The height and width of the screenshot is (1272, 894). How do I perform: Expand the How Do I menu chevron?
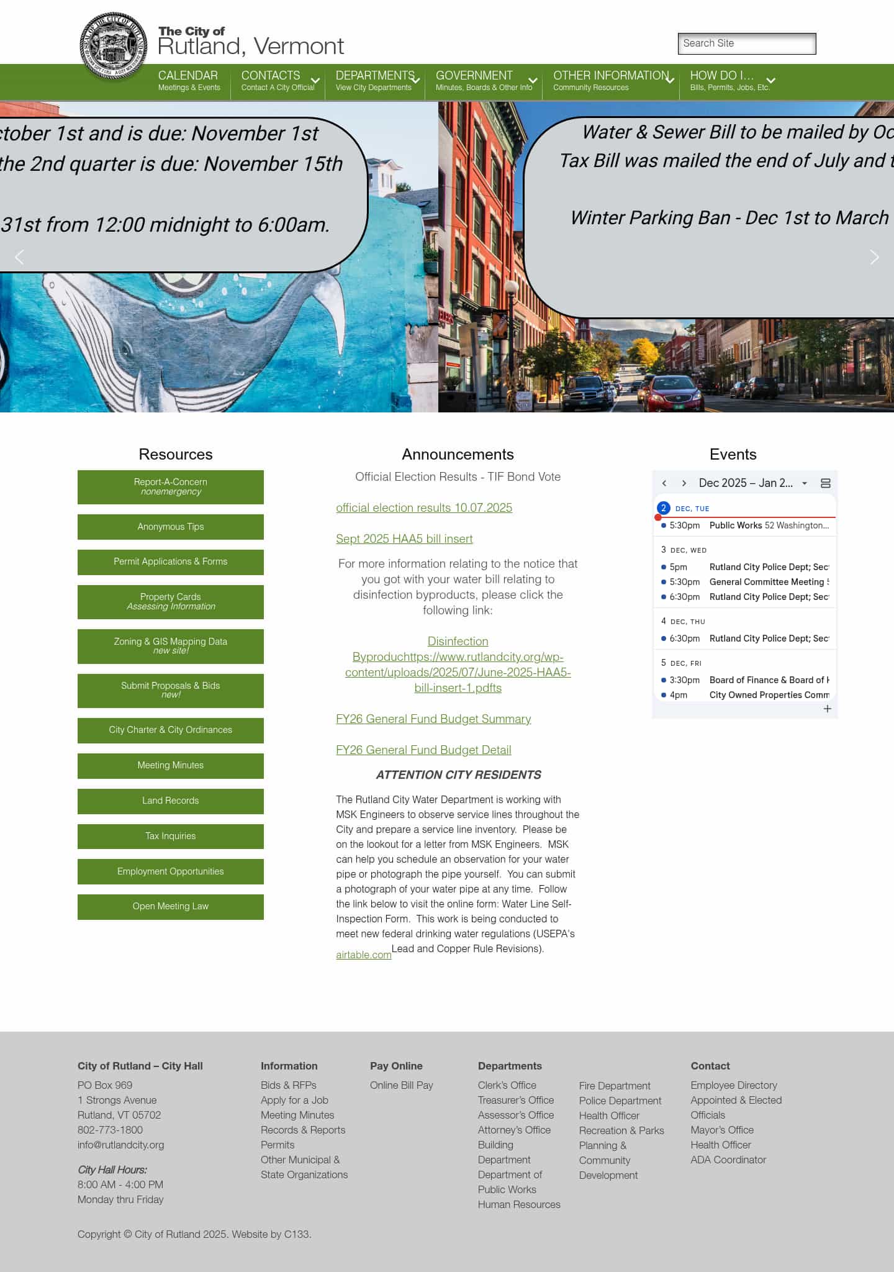point(771,81)
